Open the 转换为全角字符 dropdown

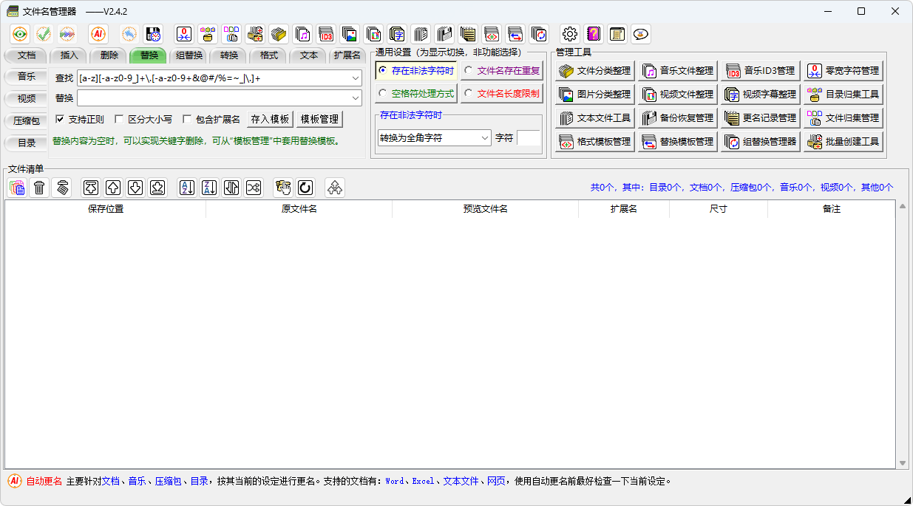point(485,137)
